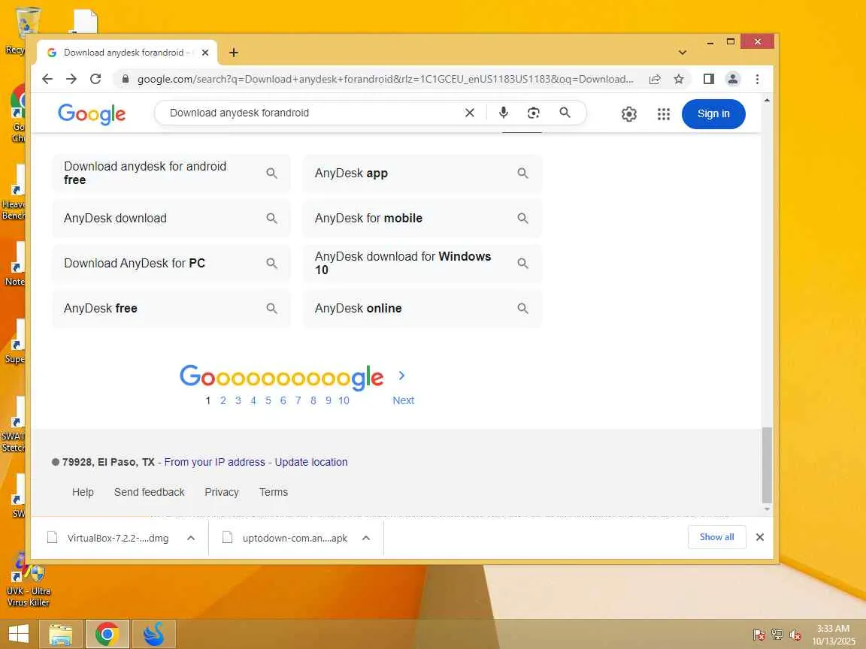Image resolution: width=866 pixels, height=649 pixels.
Task: Click the scrollbar up arrow
Action: click(x=767, y=101)
